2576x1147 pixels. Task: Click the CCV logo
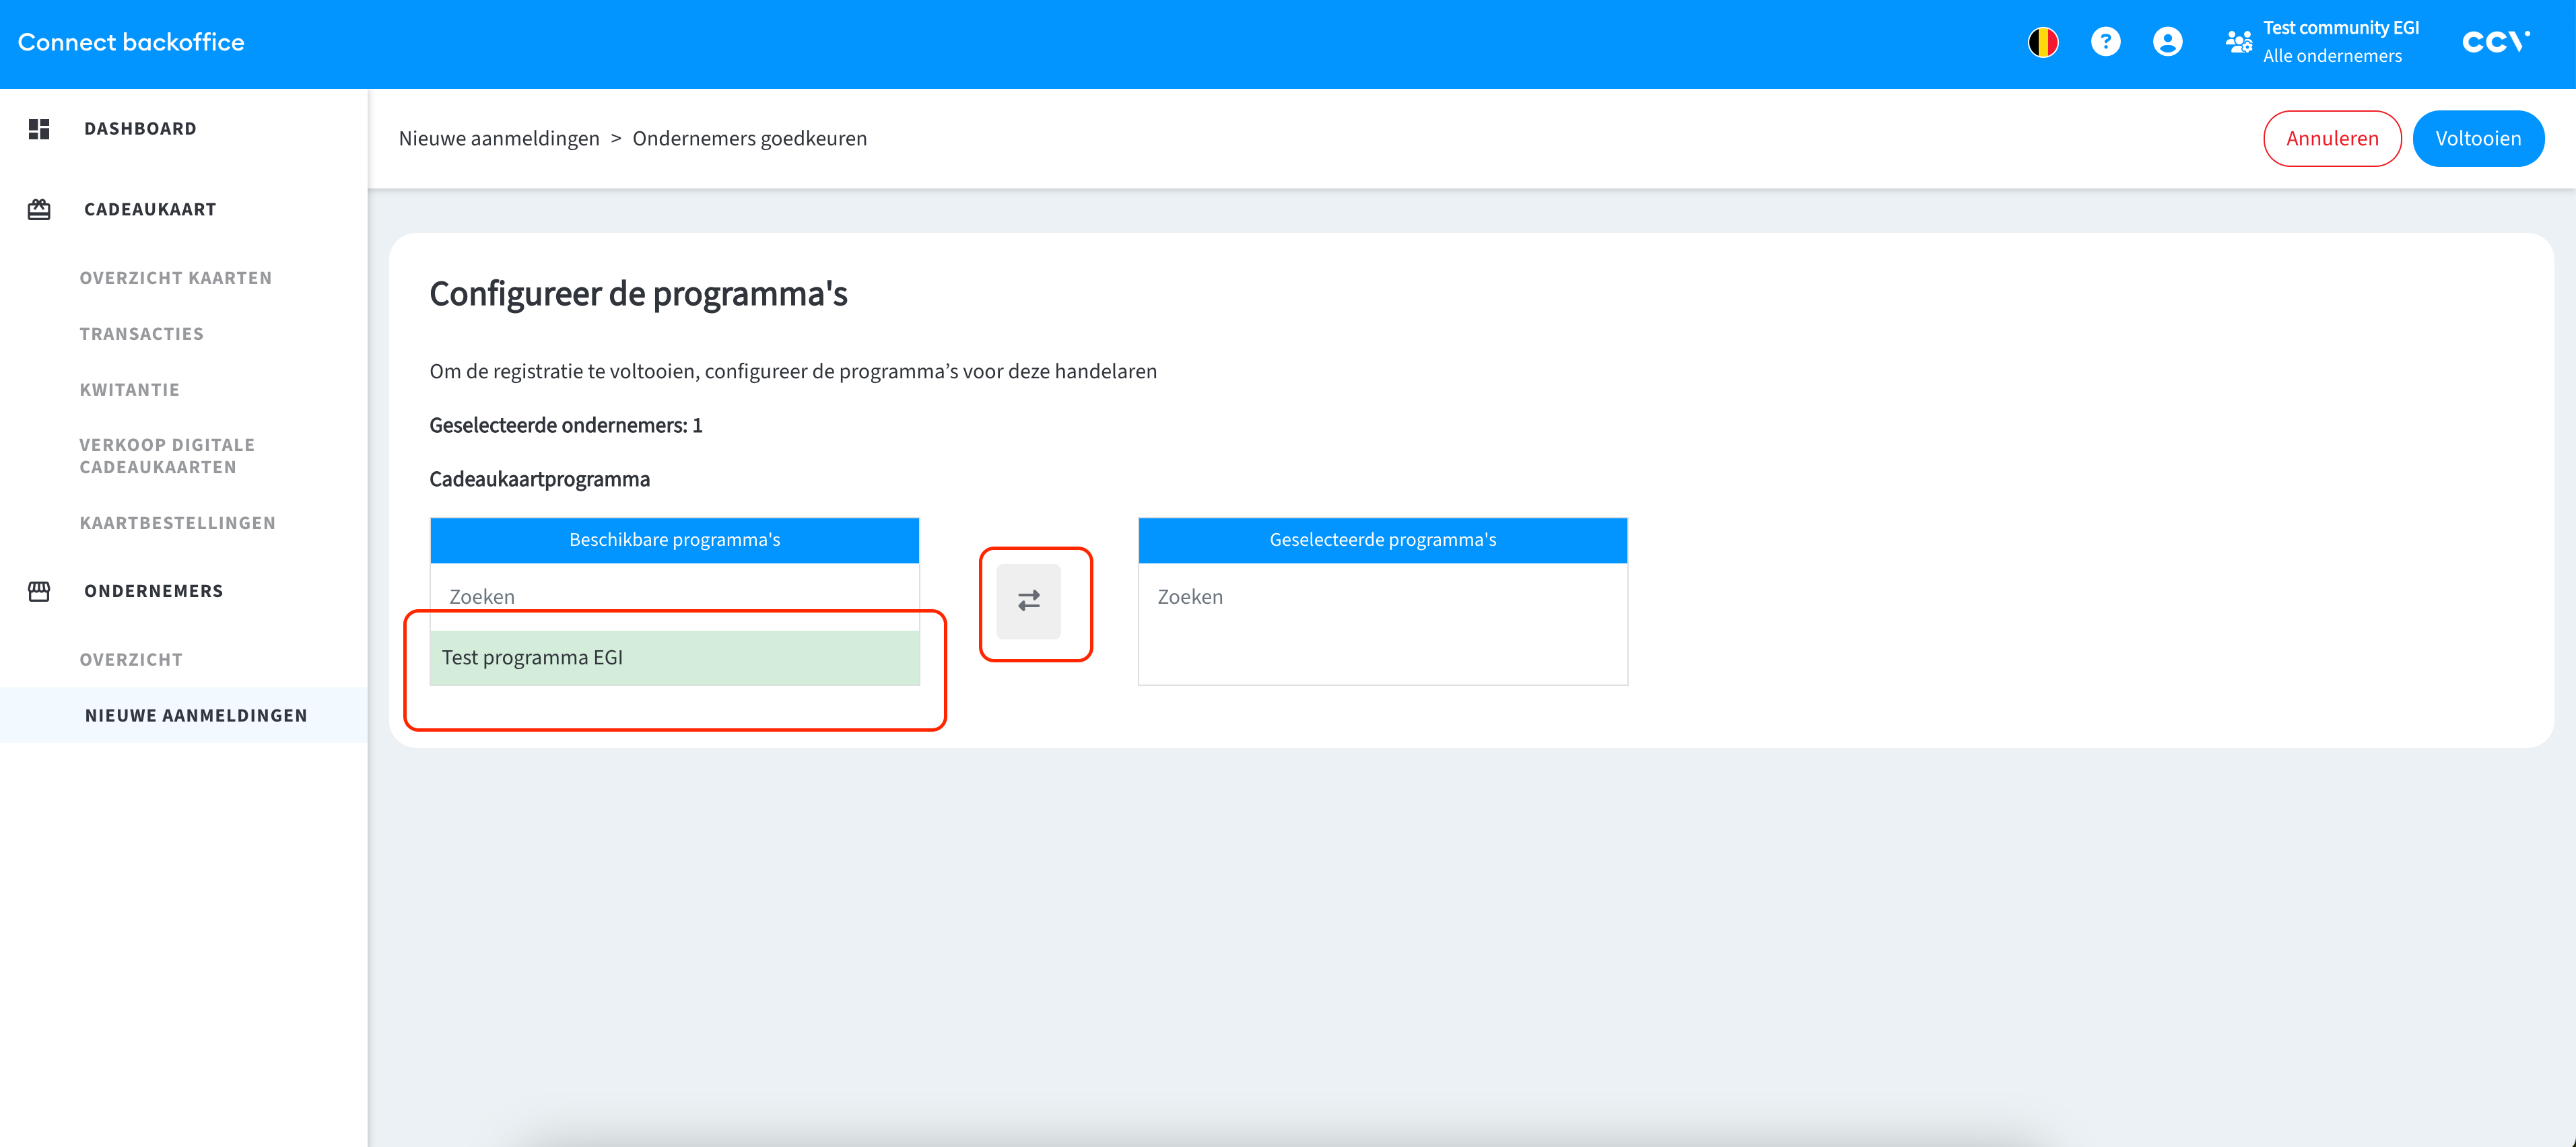click(x=2495, y=42)
